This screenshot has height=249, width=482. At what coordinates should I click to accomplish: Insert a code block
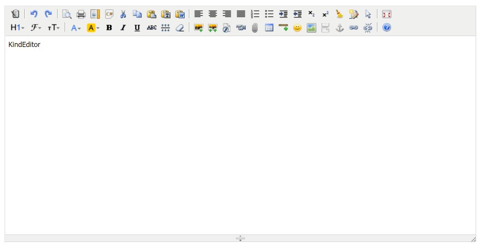tap(109, 14)
